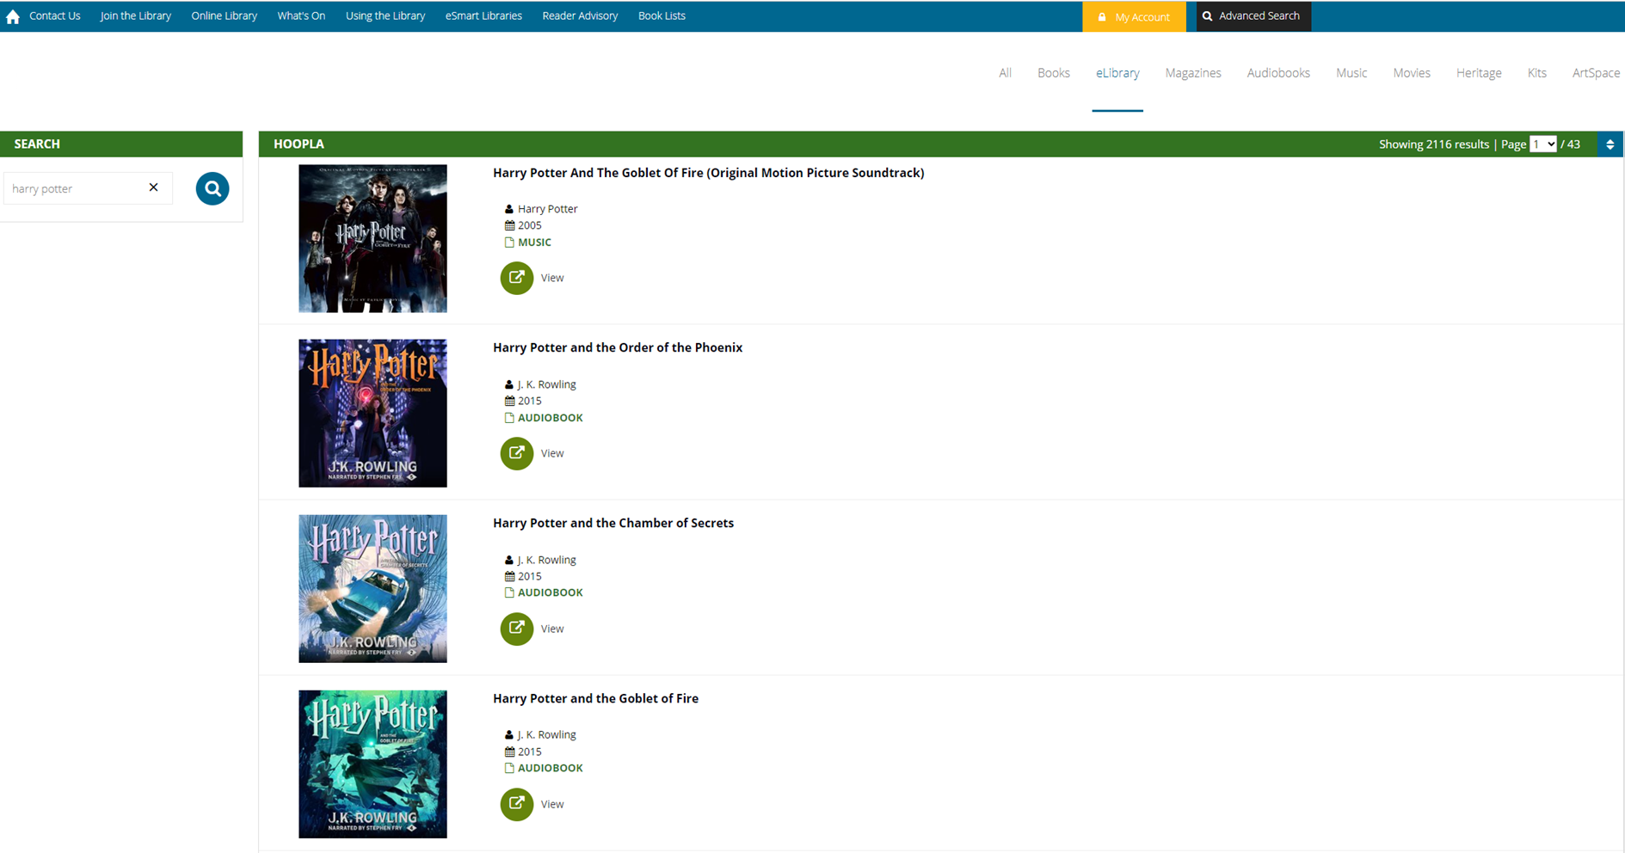Click J. K. Rowling under Goblet of Fire audiobook
The height and width of the screenshot is (853, 1625).
(x=546, y=734)
